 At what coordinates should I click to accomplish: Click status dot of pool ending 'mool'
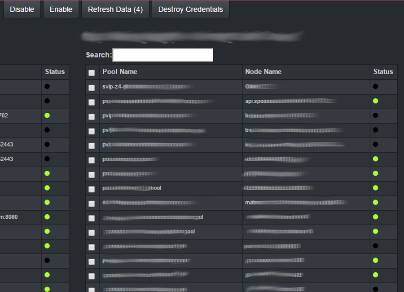coord(375,188)
